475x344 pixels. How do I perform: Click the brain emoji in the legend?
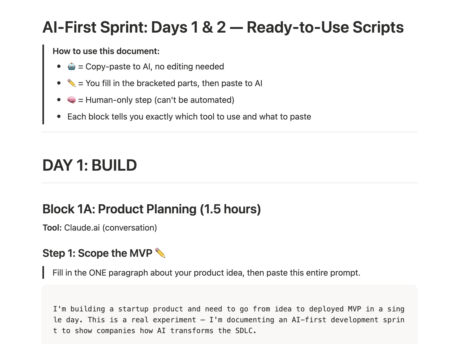[71, 100]
